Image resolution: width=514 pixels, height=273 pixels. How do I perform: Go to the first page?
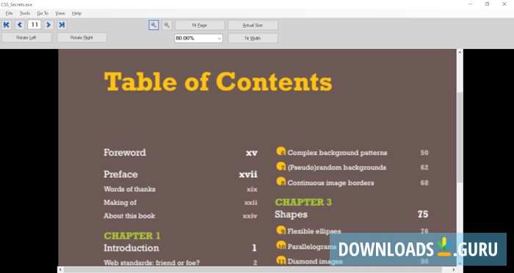[x=7, y=25]
